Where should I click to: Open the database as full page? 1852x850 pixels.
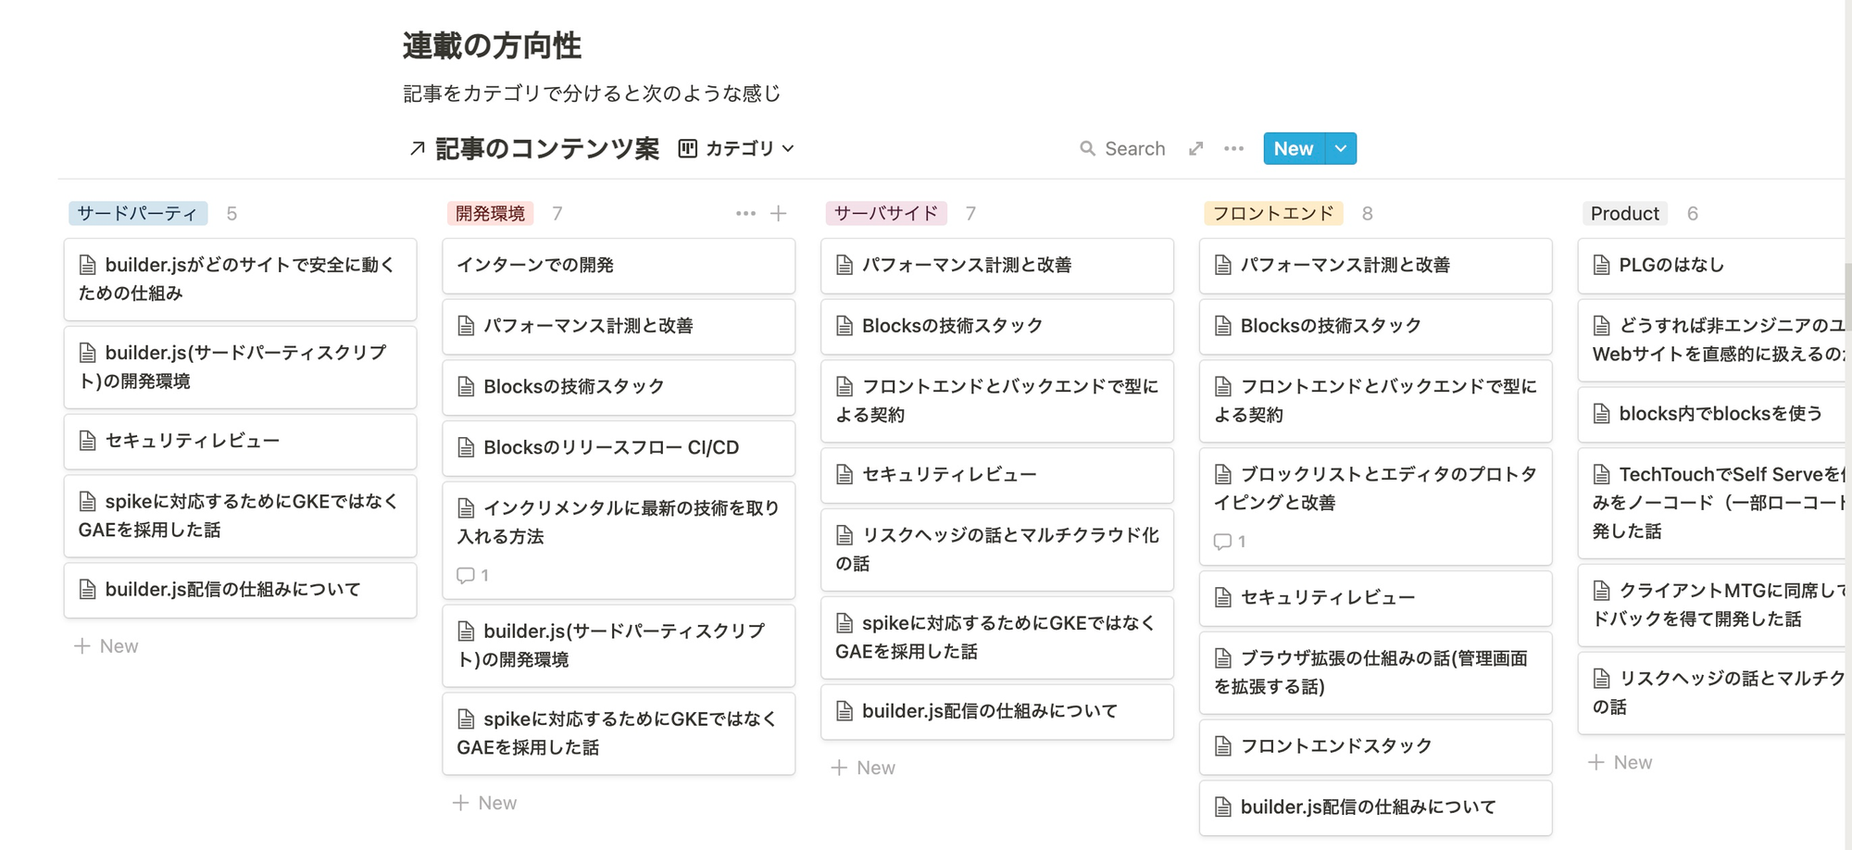click(1196, 149)
